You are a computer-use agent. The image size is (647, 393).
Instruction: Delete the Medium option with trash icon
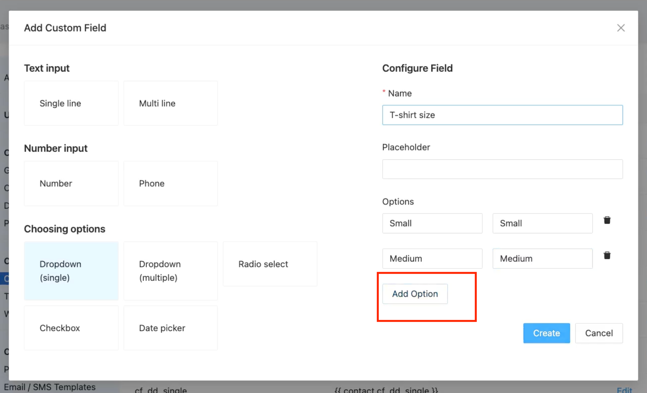[x=607, y=256]
